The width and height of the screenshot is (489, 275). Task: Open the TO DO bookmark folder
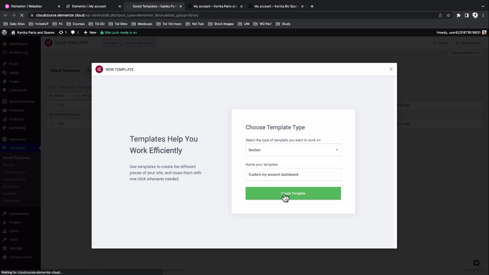[96, 24]
